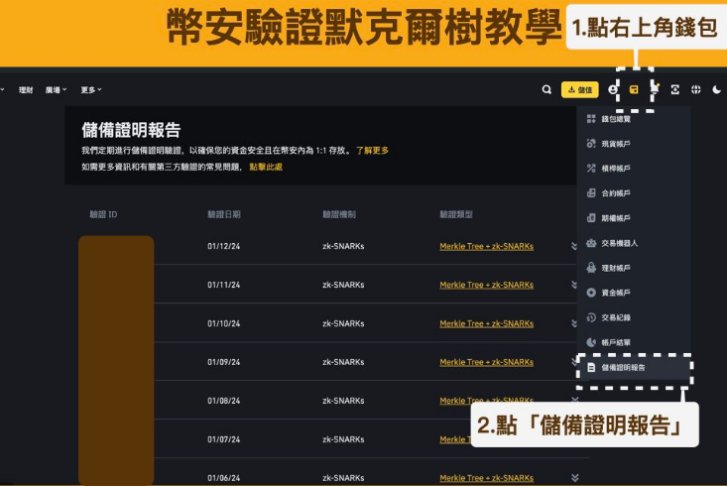727x486 pixels.
Task: Select the date cell 01/06/24
Action: (x=224, y=478)
